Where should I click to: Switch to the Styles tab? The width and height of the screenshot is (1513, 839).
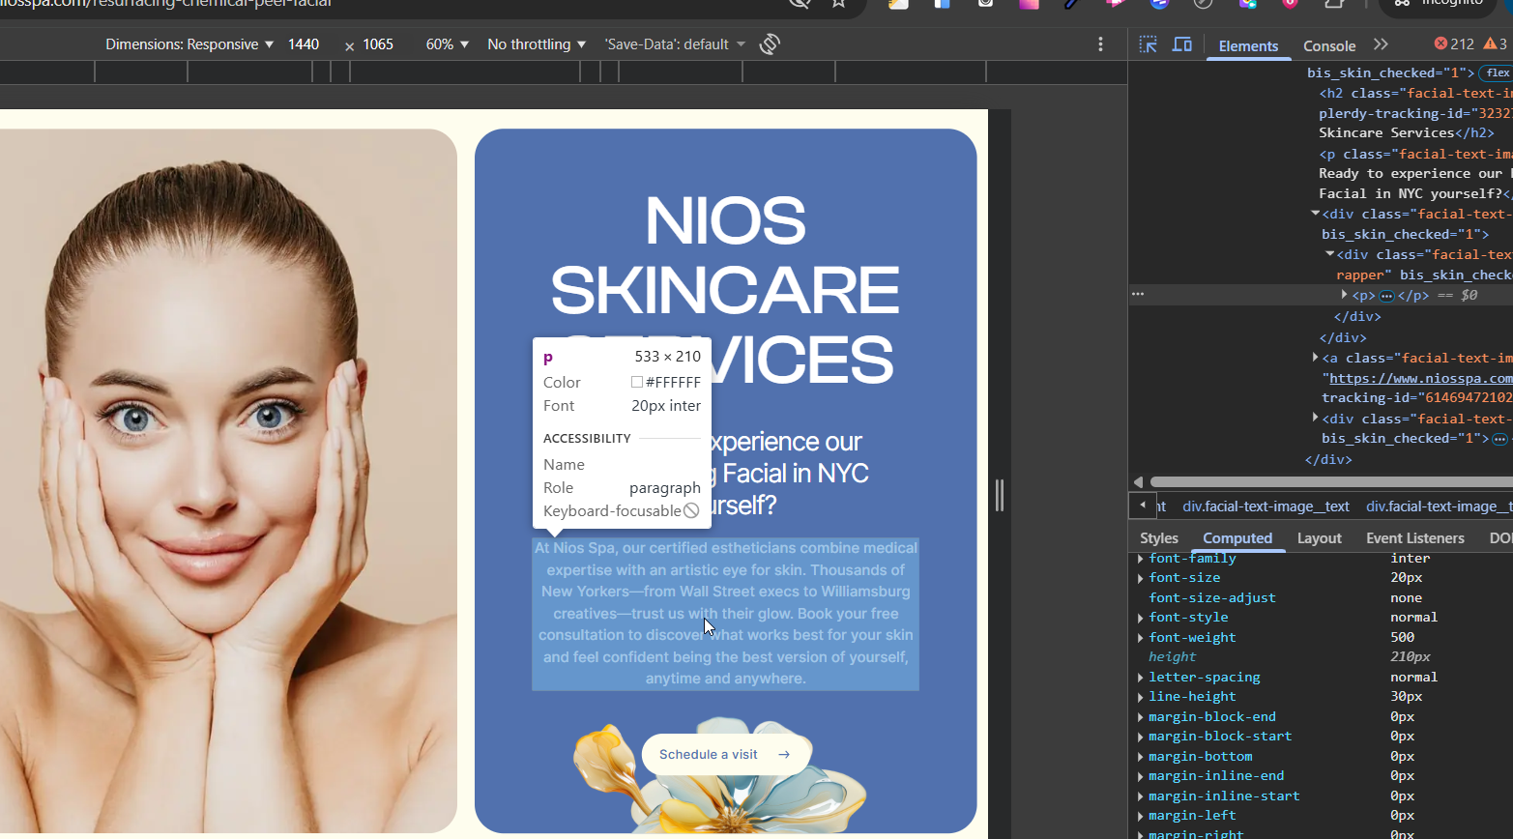point(1158,538)
